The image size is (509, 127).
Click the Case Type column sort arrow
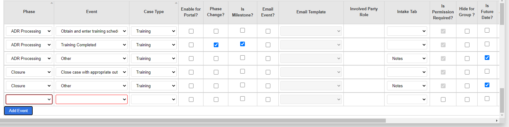(176, 3)
